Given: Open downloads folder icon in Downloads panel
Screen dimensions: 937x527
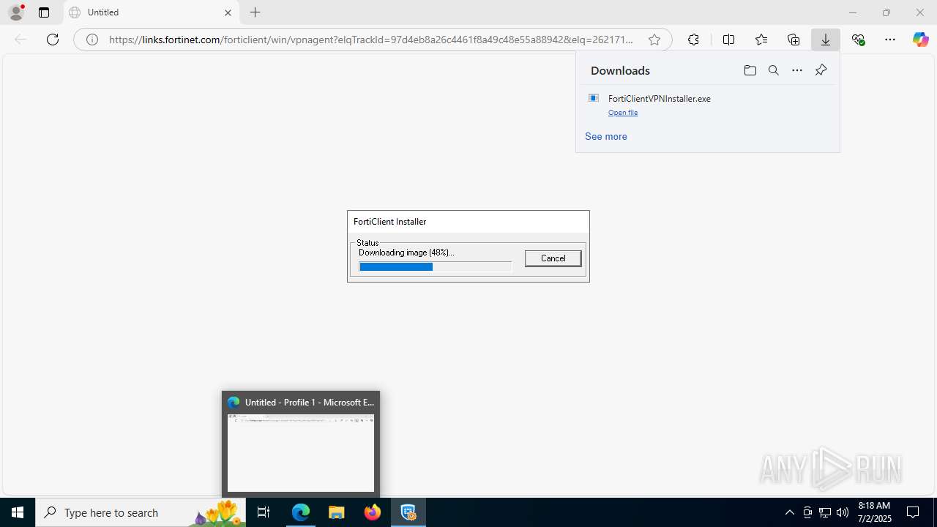Looking at the screenshot, I should [x=750, y=70].
